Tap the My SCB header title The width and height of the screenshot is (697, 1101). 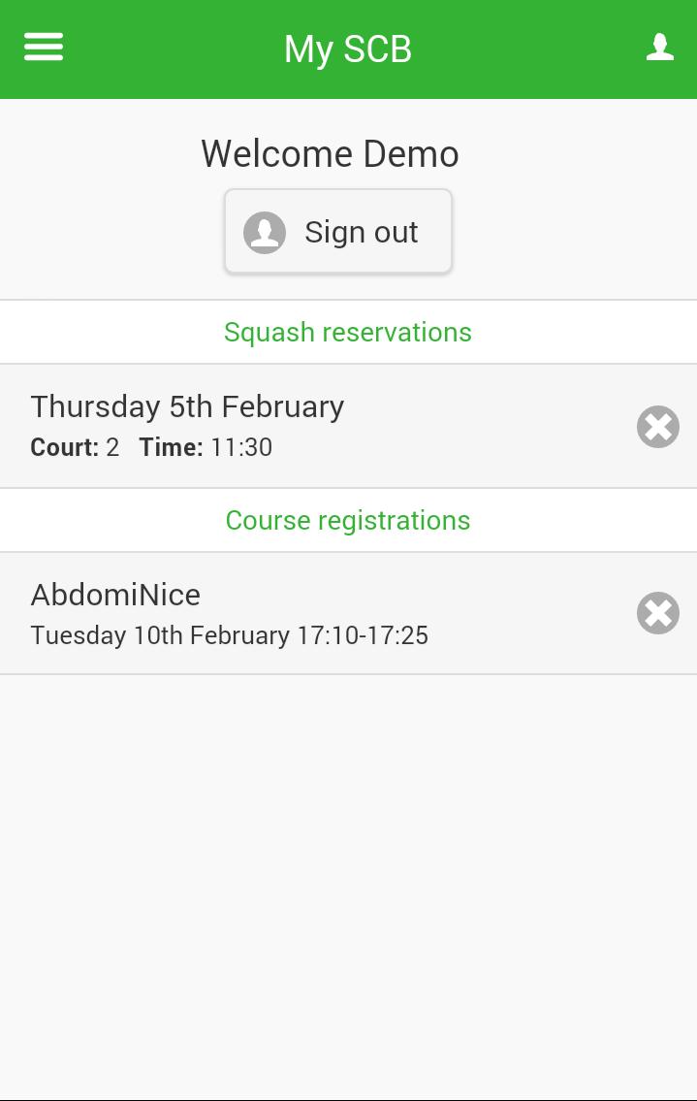tap(348, 49)
